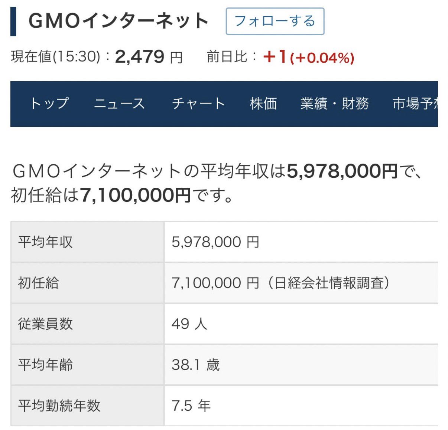This screenshot has height=430, width=448.
Task: Click the current price 2,479 円
Action: 149,57
